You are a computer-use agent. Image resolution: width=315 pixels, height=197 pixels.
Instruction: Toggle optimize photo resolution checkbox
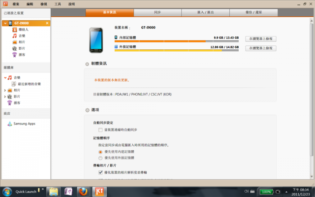100,172
